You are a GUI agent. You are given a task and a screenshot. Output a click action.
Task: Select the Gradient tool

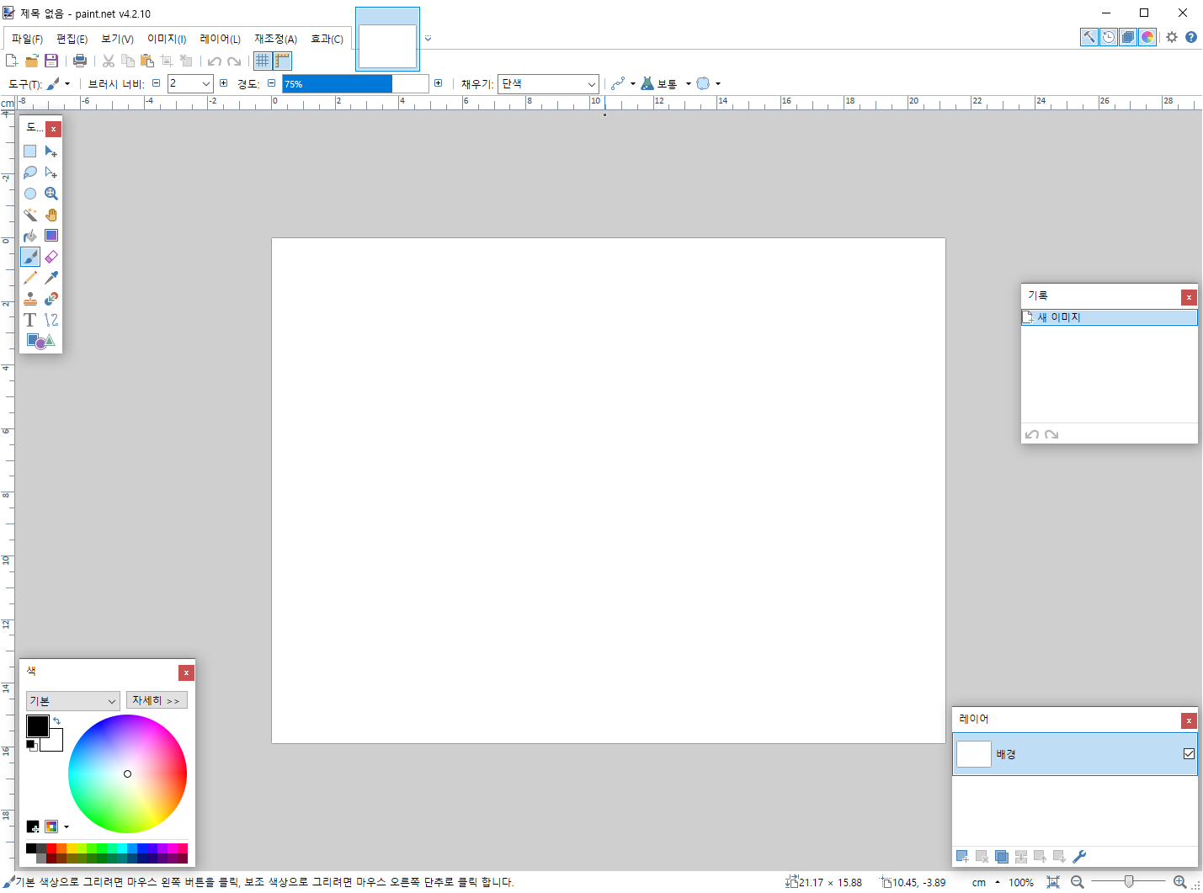click(51, 236)
